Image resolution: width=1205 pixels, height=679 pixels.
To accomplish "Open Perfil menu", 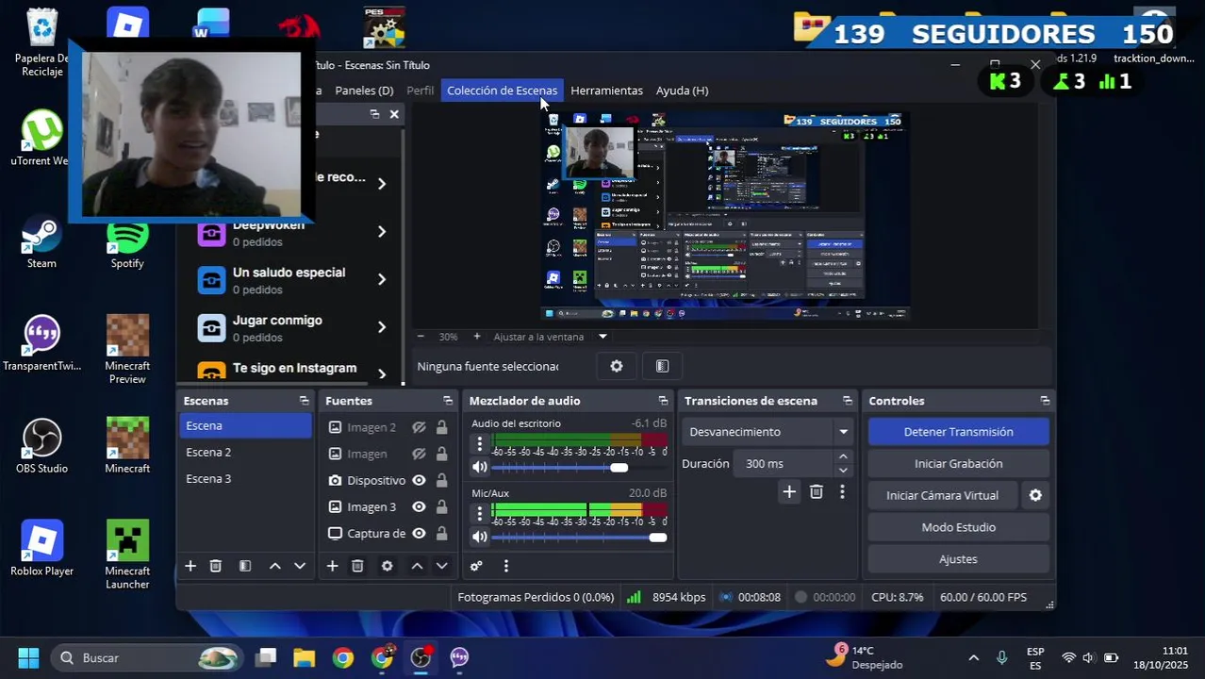I will click(420, 91).
